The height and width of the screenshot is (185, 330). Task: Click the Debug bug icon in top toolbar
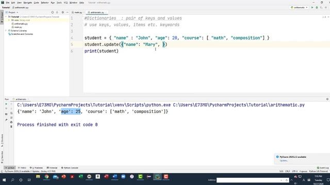317,7
